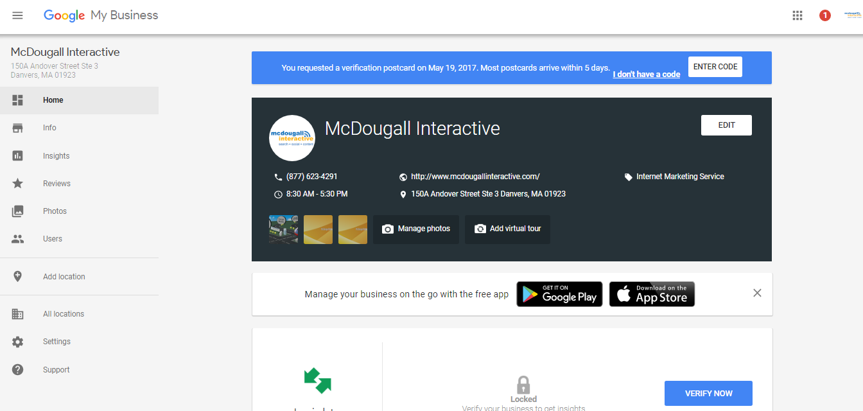863x411 pixels.
Task: Open the Download on the App Store badge
Action: point(652,294)
